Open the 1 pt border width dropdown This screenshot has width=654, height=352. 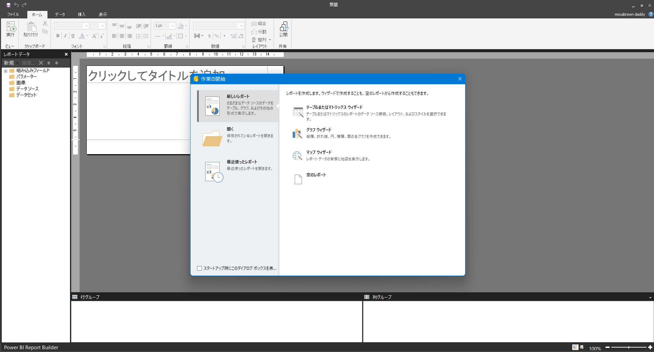(x=165, y=26)
